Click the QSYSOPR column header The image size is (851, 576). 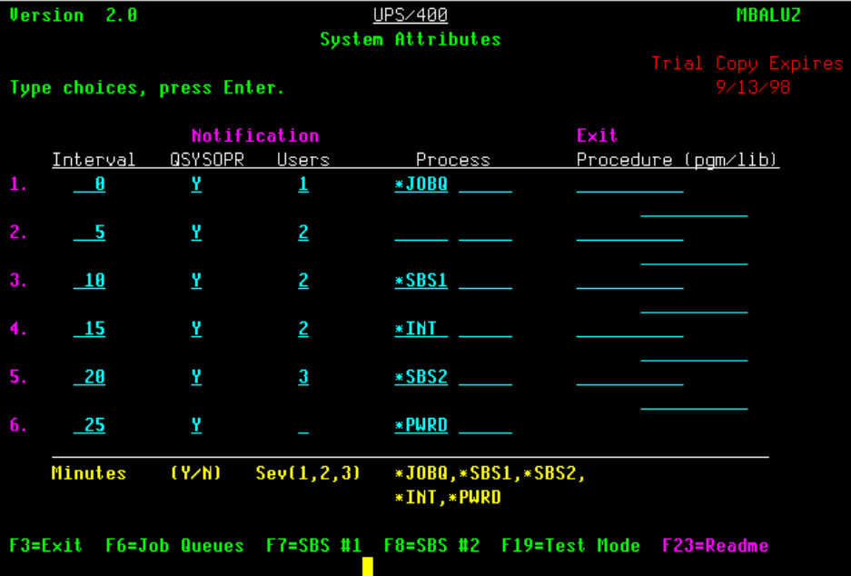point(207,160)
